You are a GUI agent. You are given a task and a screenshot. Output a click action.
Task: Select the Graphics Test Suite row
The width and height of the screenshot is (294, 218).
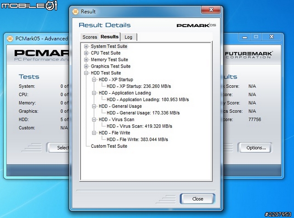[111, 66]
